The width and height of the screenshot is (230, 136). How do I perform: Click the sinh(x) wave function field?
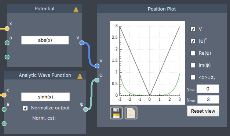pos(45,97)
